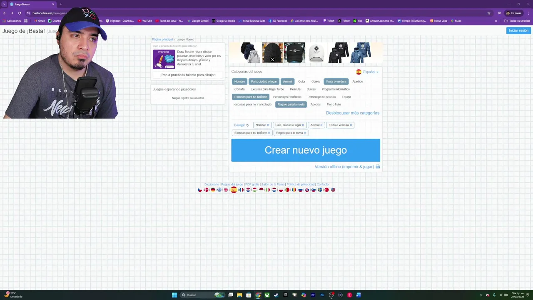Click the Barajar shuffle icon
Image resolution: width=533 pixels, height=300 pixels.
[x=247, y=125]
